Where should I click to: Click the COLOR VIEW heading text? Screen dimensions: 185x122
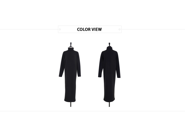(89, 29)
